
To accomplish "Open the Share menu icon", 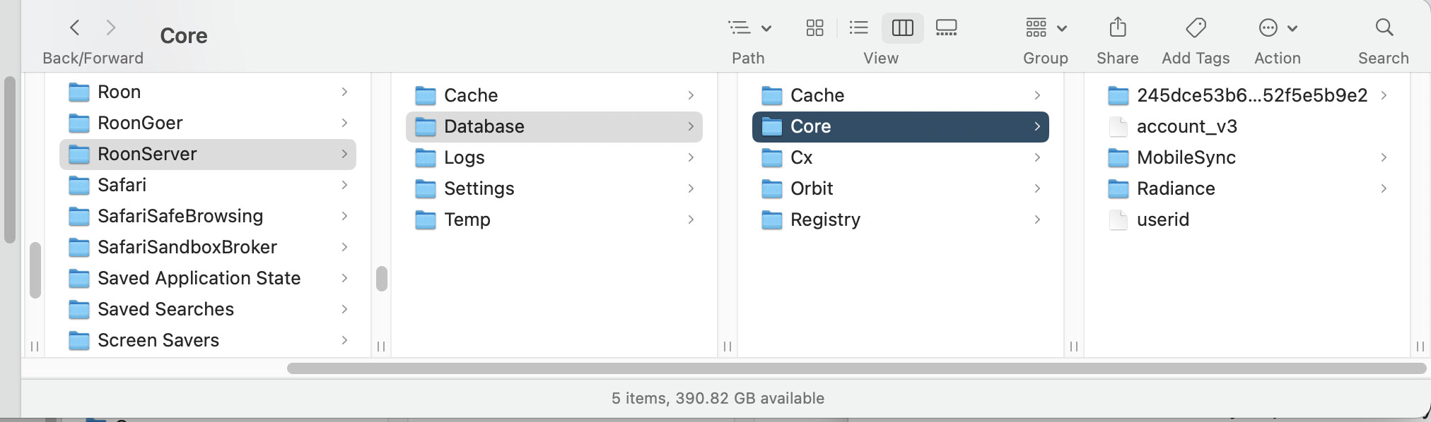I will click(1117, 28).
